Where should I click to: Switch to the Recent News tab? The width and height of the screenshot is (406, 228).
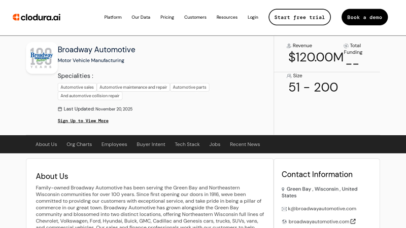(x=245, y=144)
